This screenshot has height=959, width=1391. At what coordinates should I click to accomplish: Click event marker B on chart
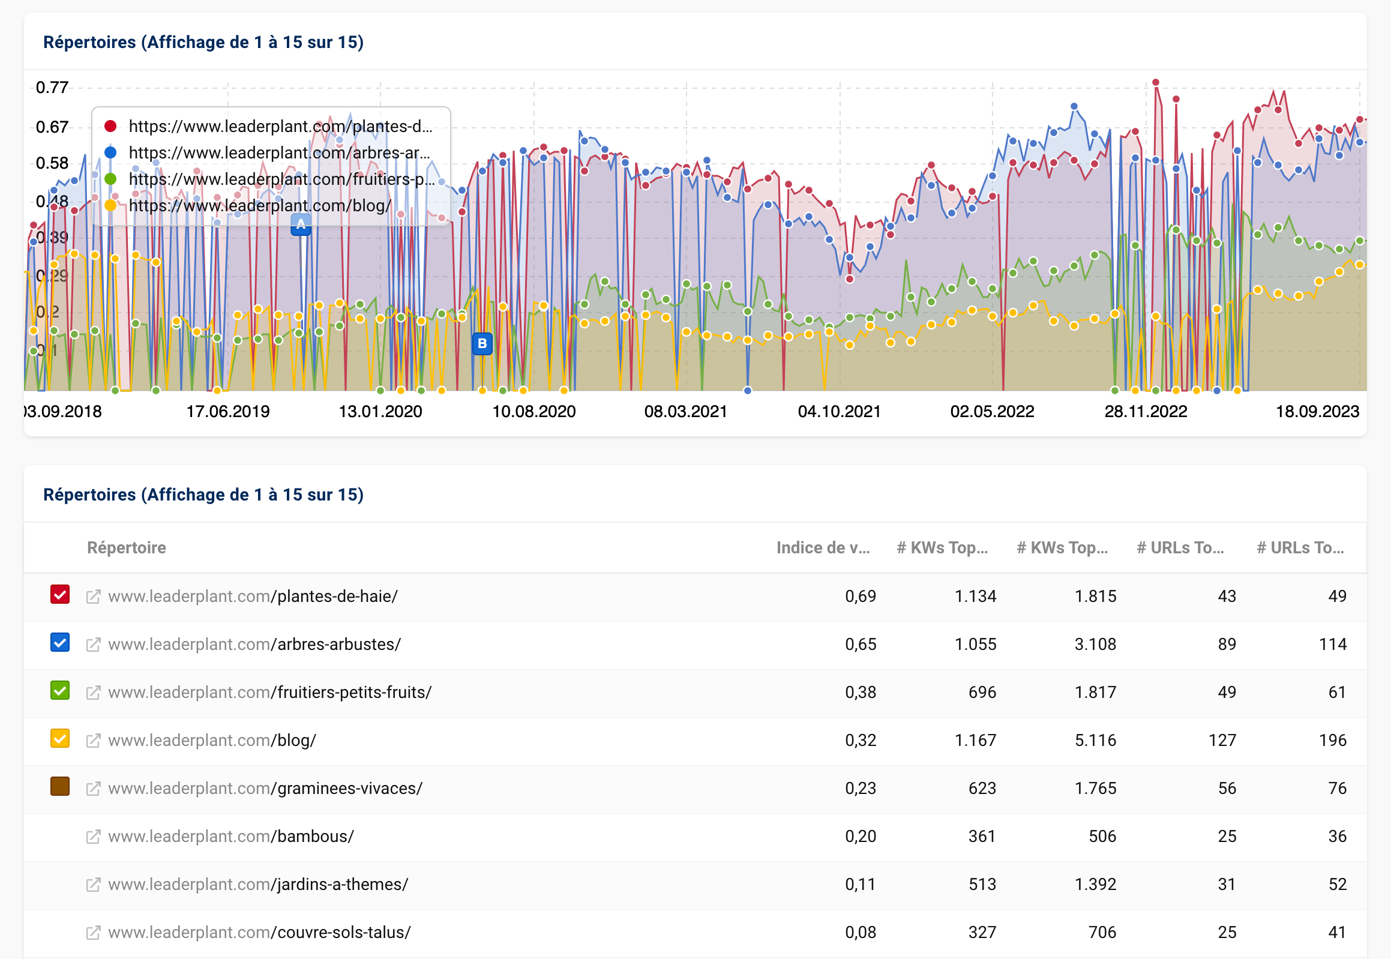(482, 344)
